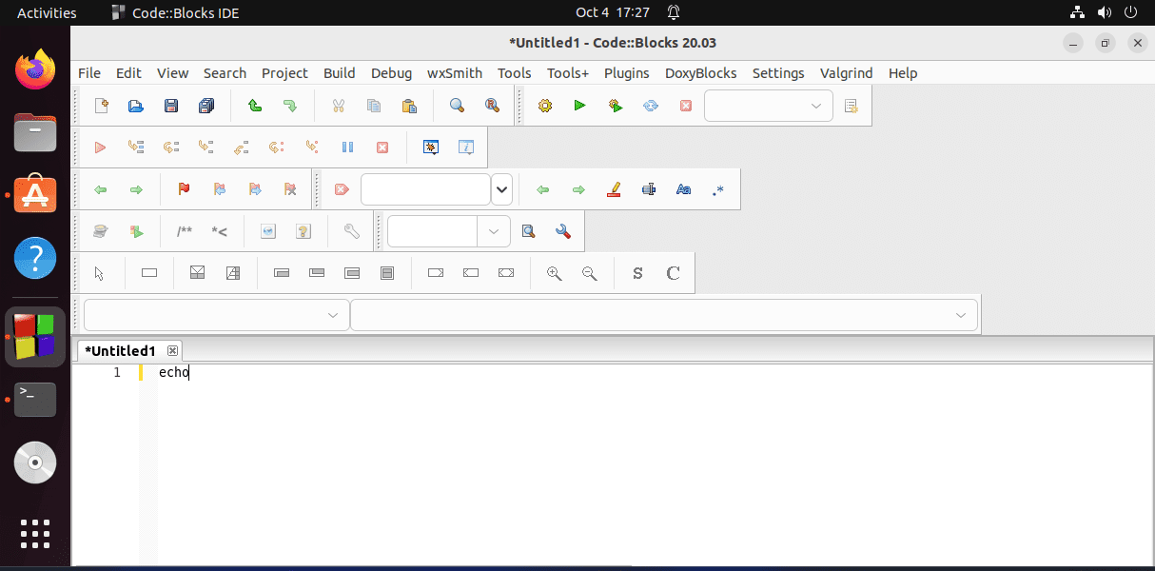1155x571 pixels.
Task: Open the DoxyBlocks combo box dropdown
Action: (x=494, y=231)
